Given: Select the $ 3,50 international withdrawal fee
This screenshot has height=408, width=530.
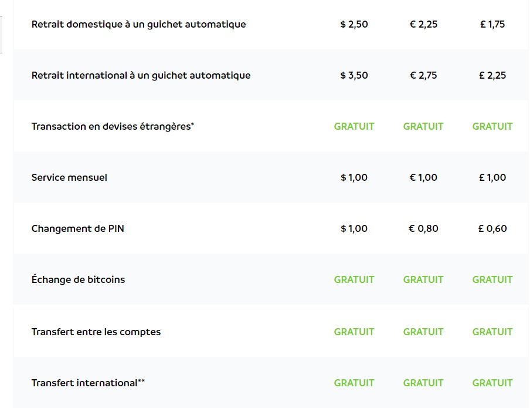Looking at the screenshot, I should pos(354,75).
